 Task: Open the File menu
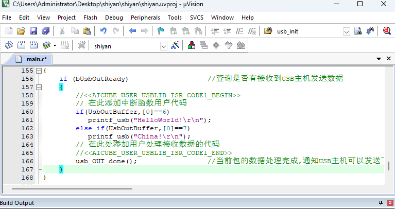point(7,18)
